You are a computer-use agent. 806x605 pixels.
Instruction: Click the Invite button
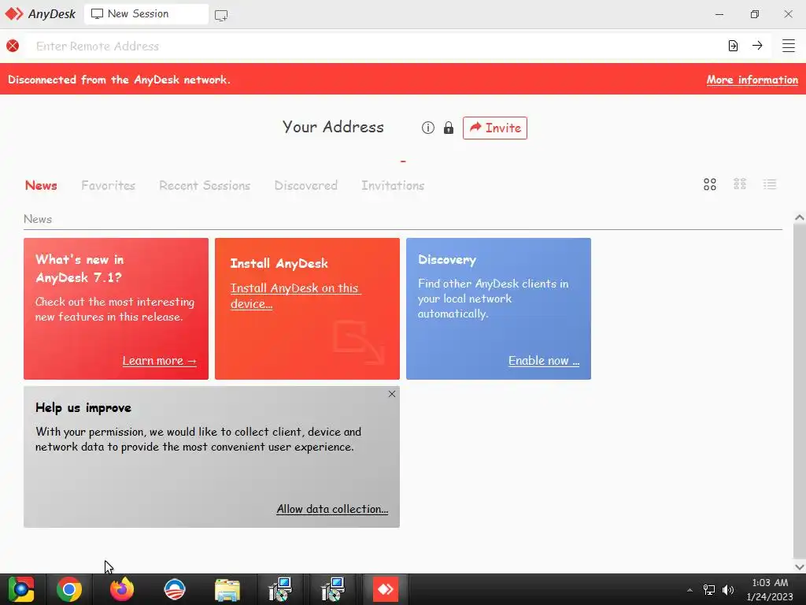point(495,128)
